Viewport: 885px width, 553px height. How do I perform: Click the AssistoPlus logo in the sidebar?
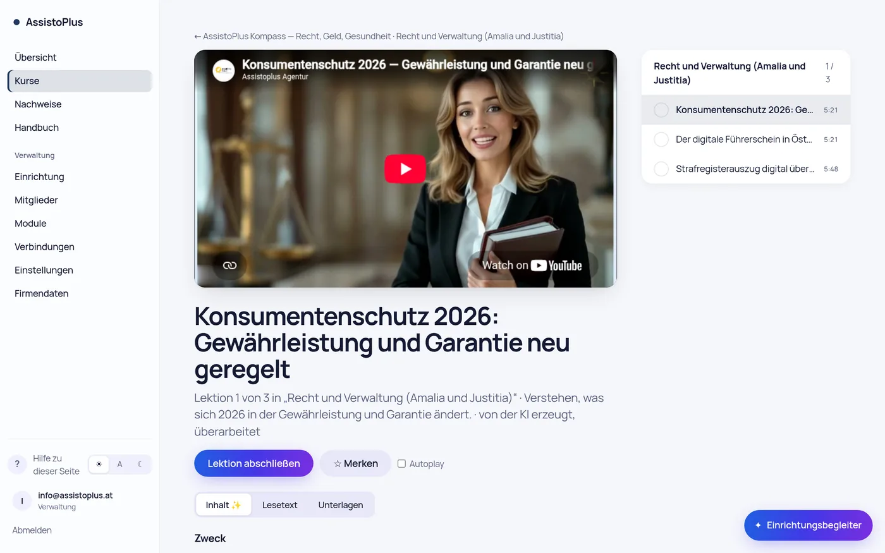[x=48, y=22]
